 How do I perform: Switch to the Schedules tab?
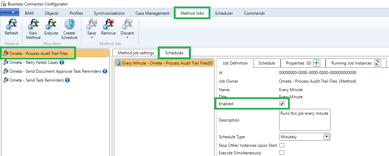(x=174, y=53)
